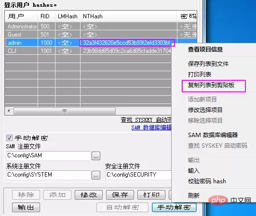The image size is (256, 216).
Task: Toggle the 手动解密 checkbox
Action: click(x=9, y=138)
